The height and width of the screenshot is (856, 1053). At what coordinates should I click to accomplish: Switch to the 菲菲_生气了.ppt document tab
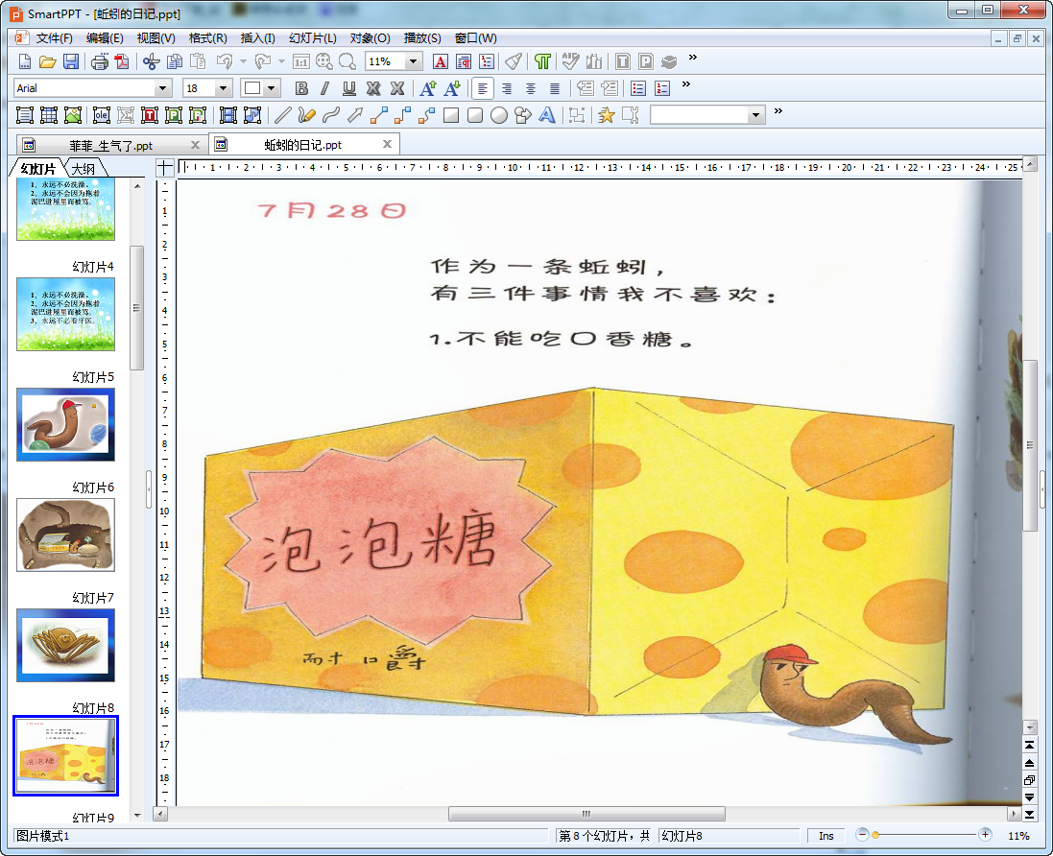[x=110, y=146]
